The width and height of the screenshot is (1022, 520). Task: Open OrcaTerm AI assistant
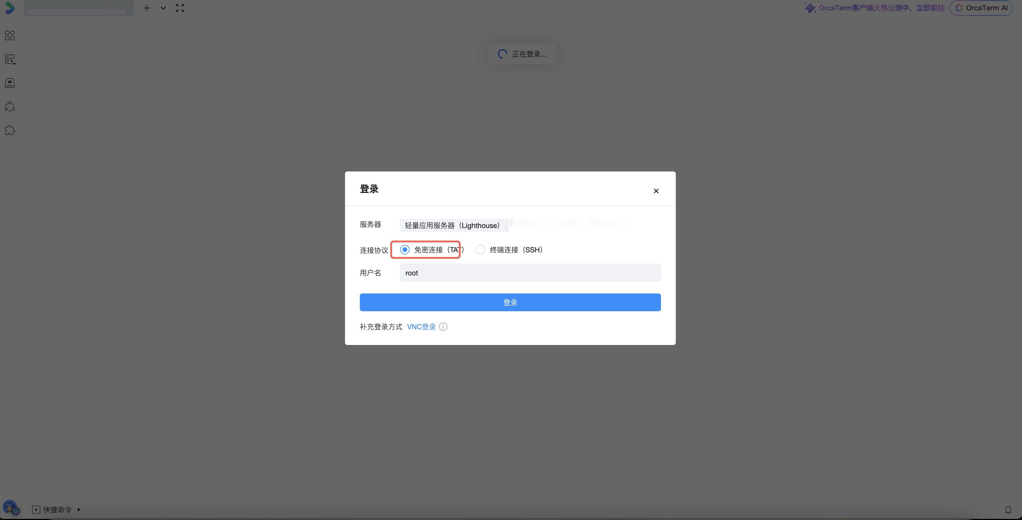pos(981,8)
